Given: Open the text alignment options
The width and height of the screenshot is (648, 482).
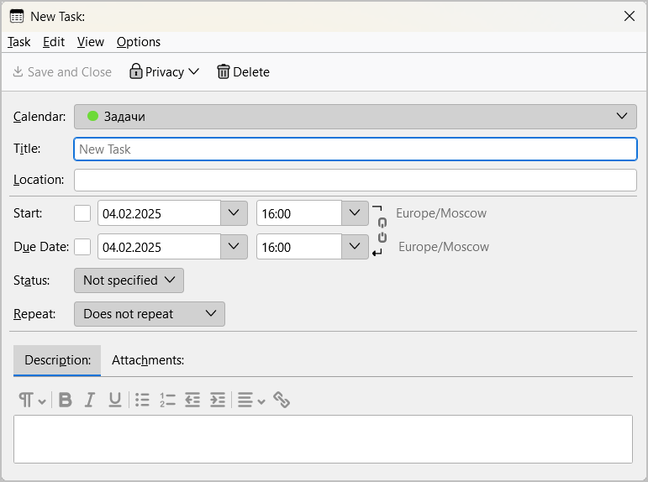Looking at the screenshot, I should tap(251, 400).
